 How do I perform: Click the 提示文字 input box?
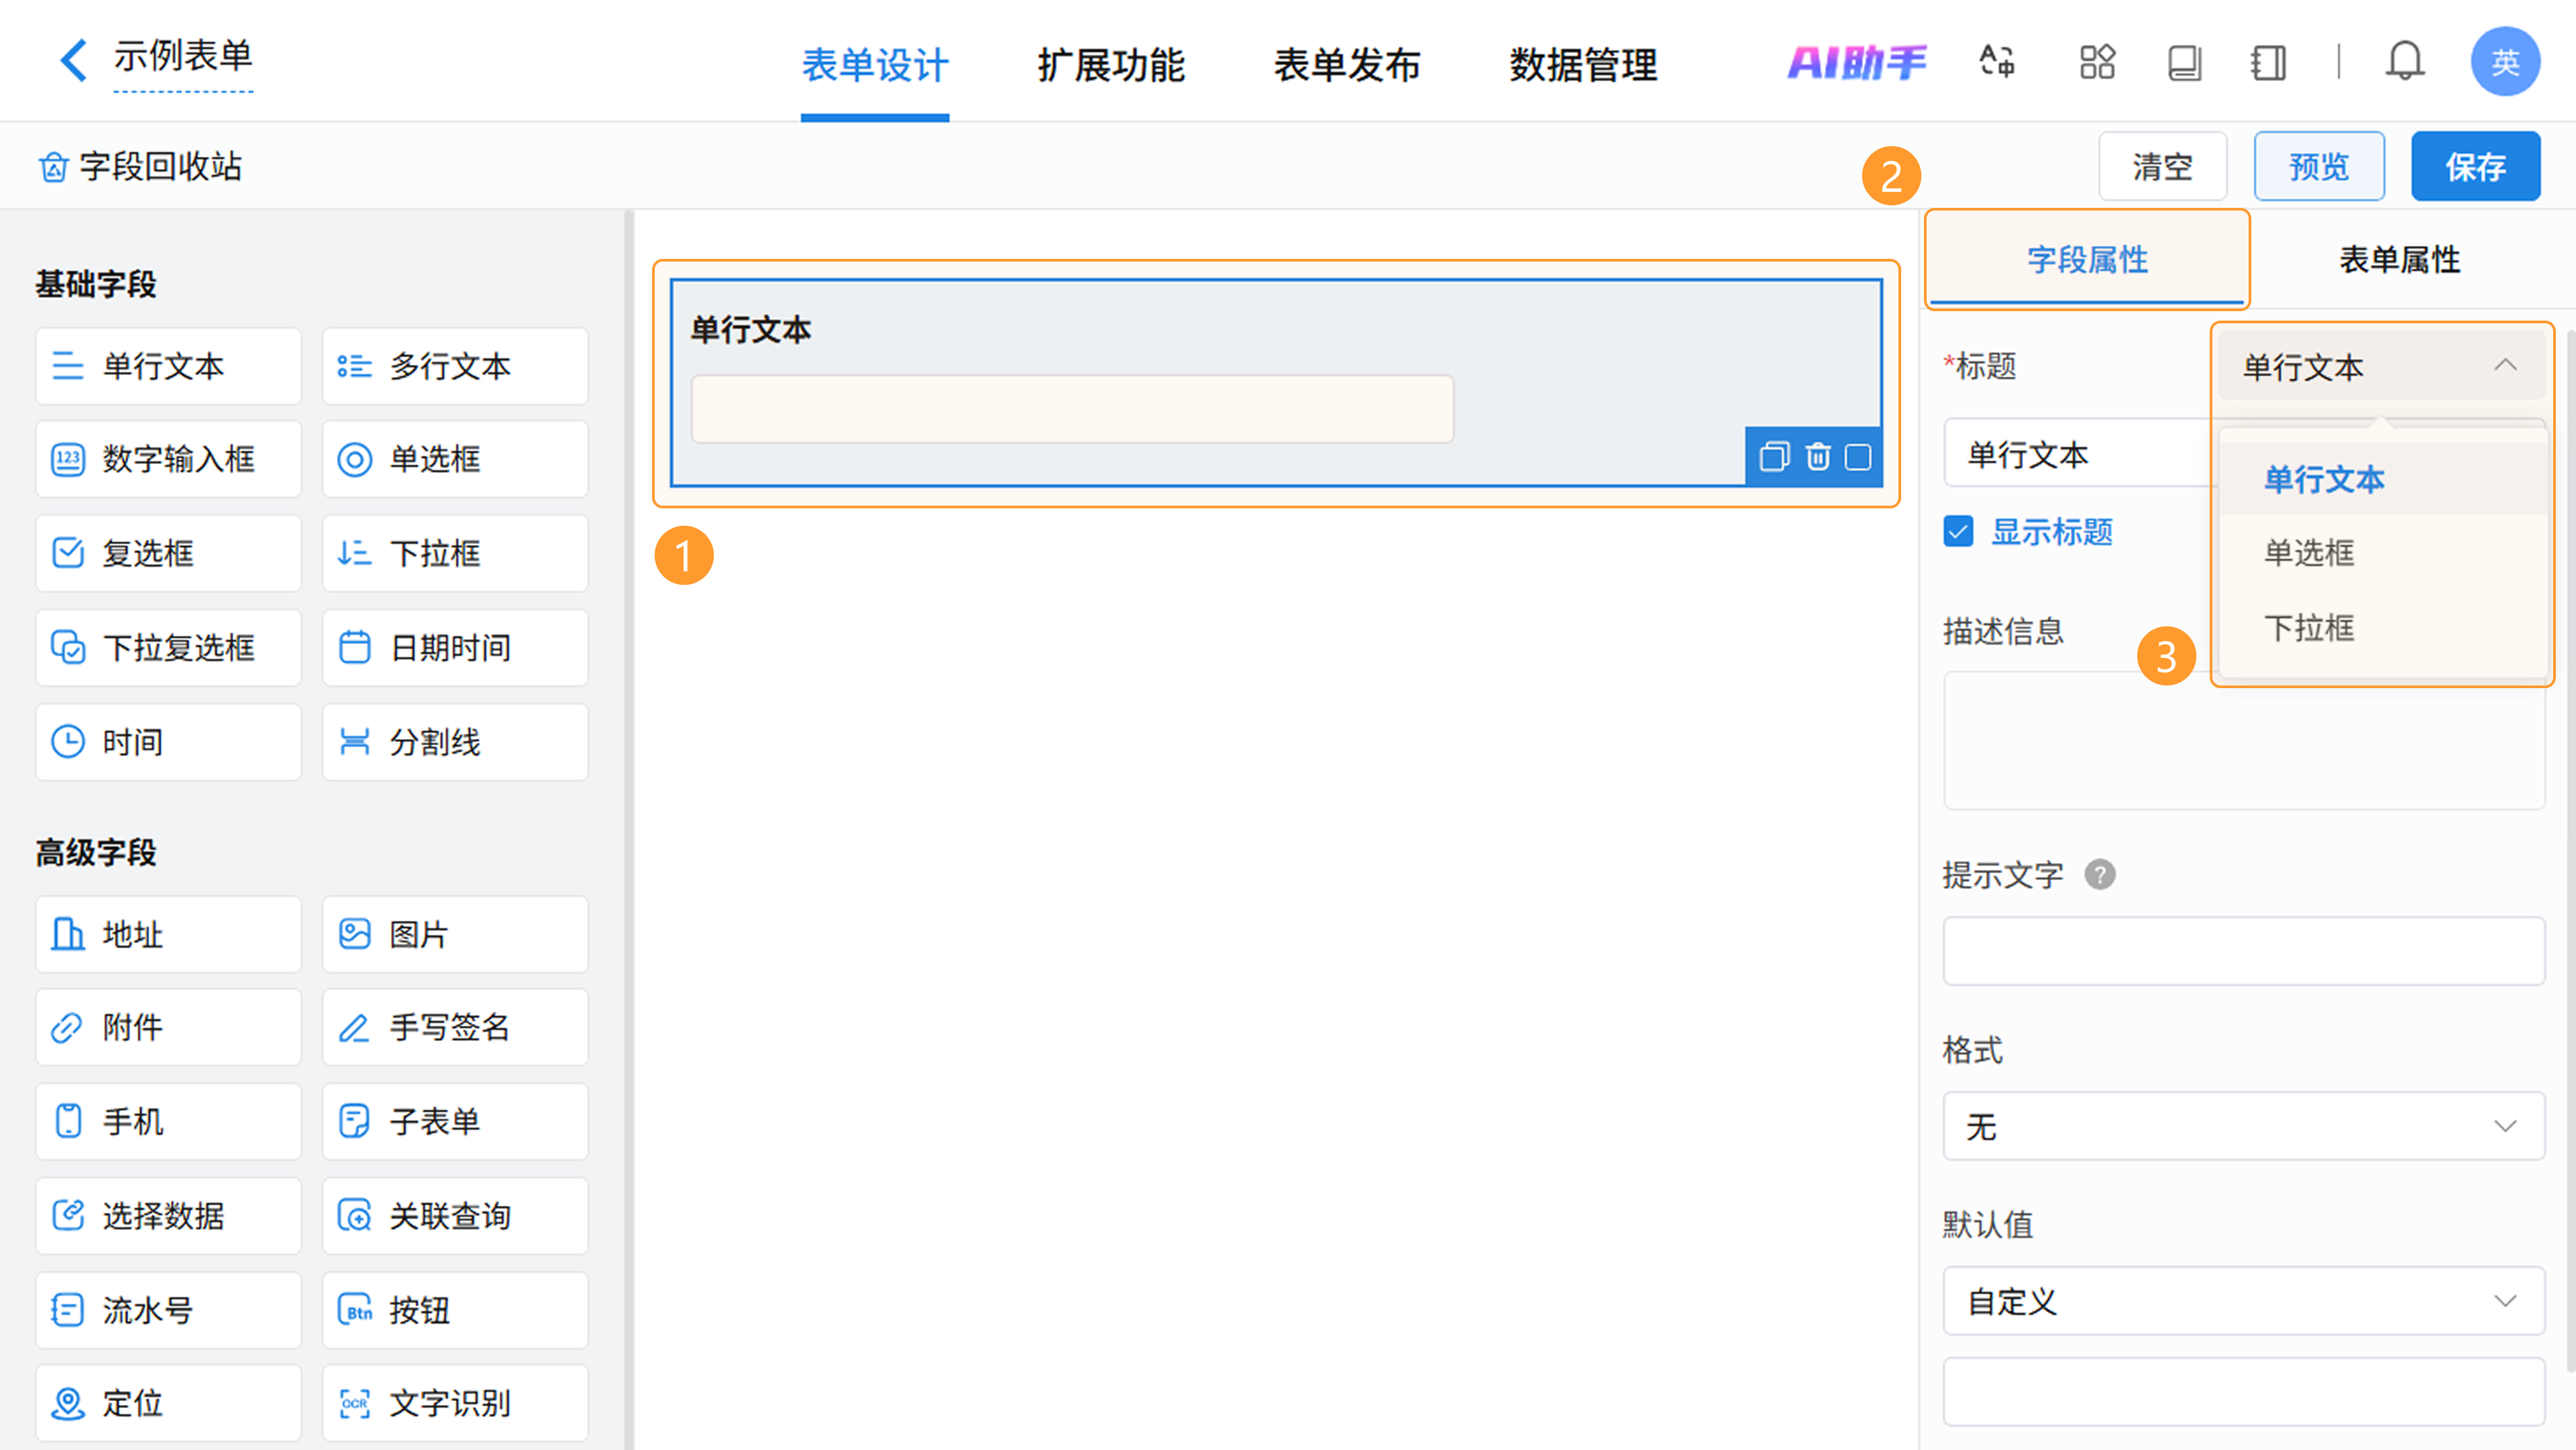[2243, 951]
